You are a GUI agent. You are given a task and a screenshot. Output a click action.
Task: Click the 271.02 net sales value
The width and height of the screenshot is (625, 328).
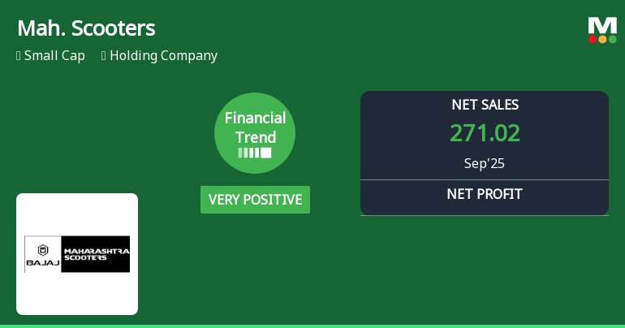click(x=485, y=133)
